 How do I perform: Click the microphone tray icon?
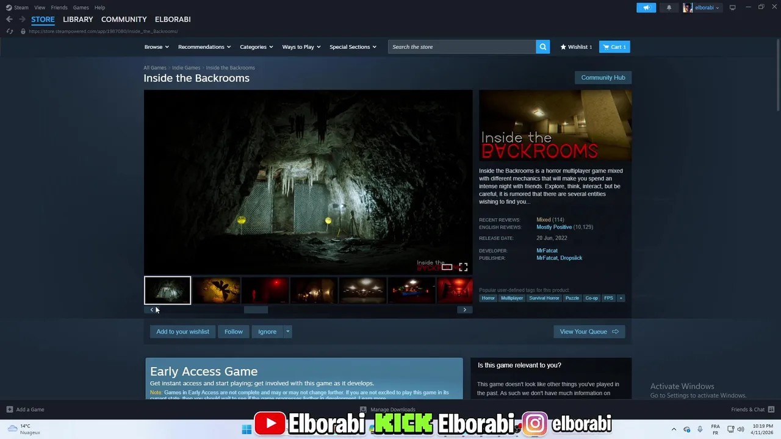point(700,429)
